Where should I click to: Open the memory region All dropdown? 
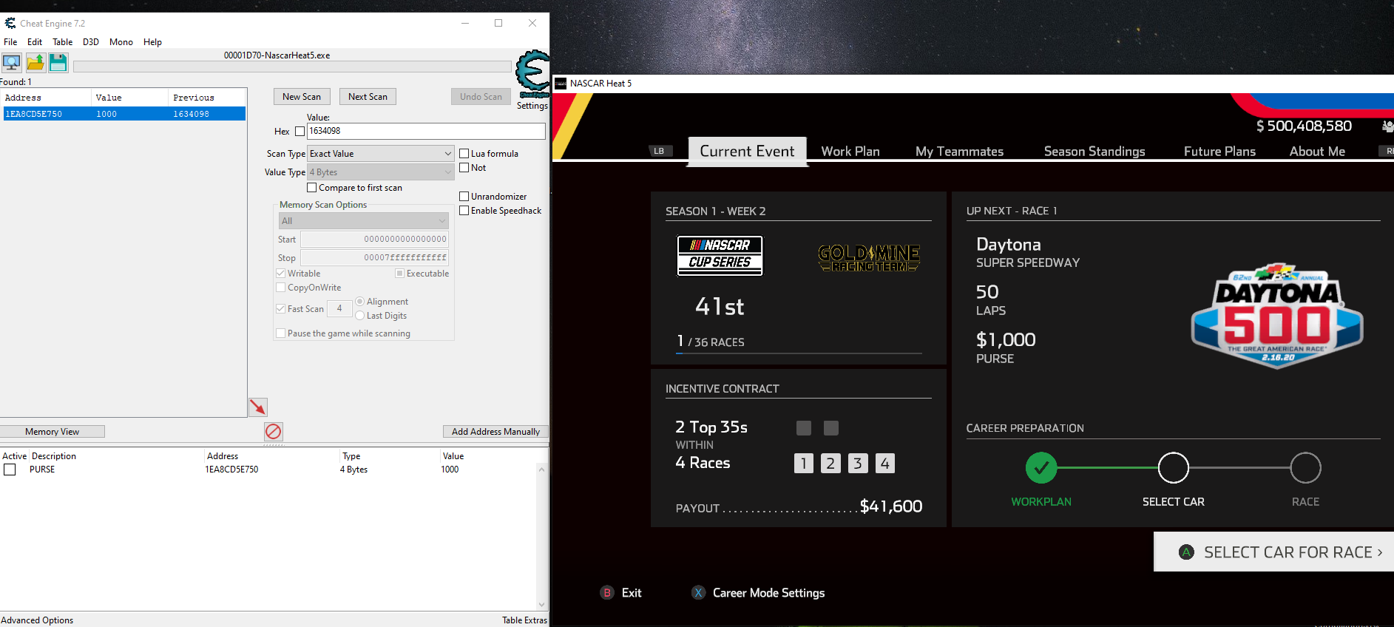[x=363, y=221]
